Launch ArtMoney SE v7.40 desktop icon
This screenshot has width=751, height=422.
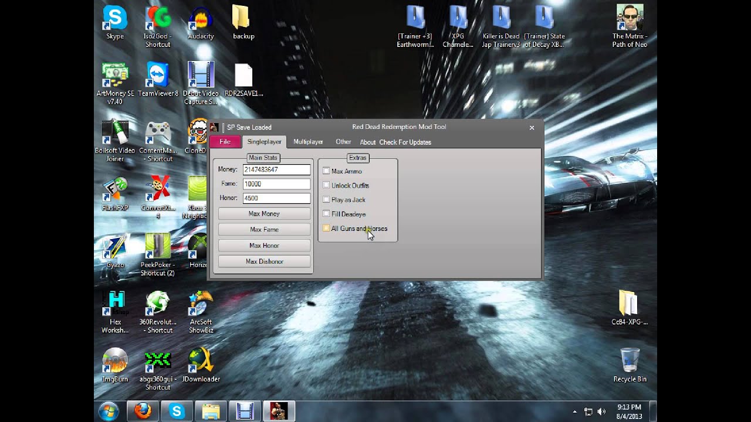pyautogui.click(x=115, y=83)
